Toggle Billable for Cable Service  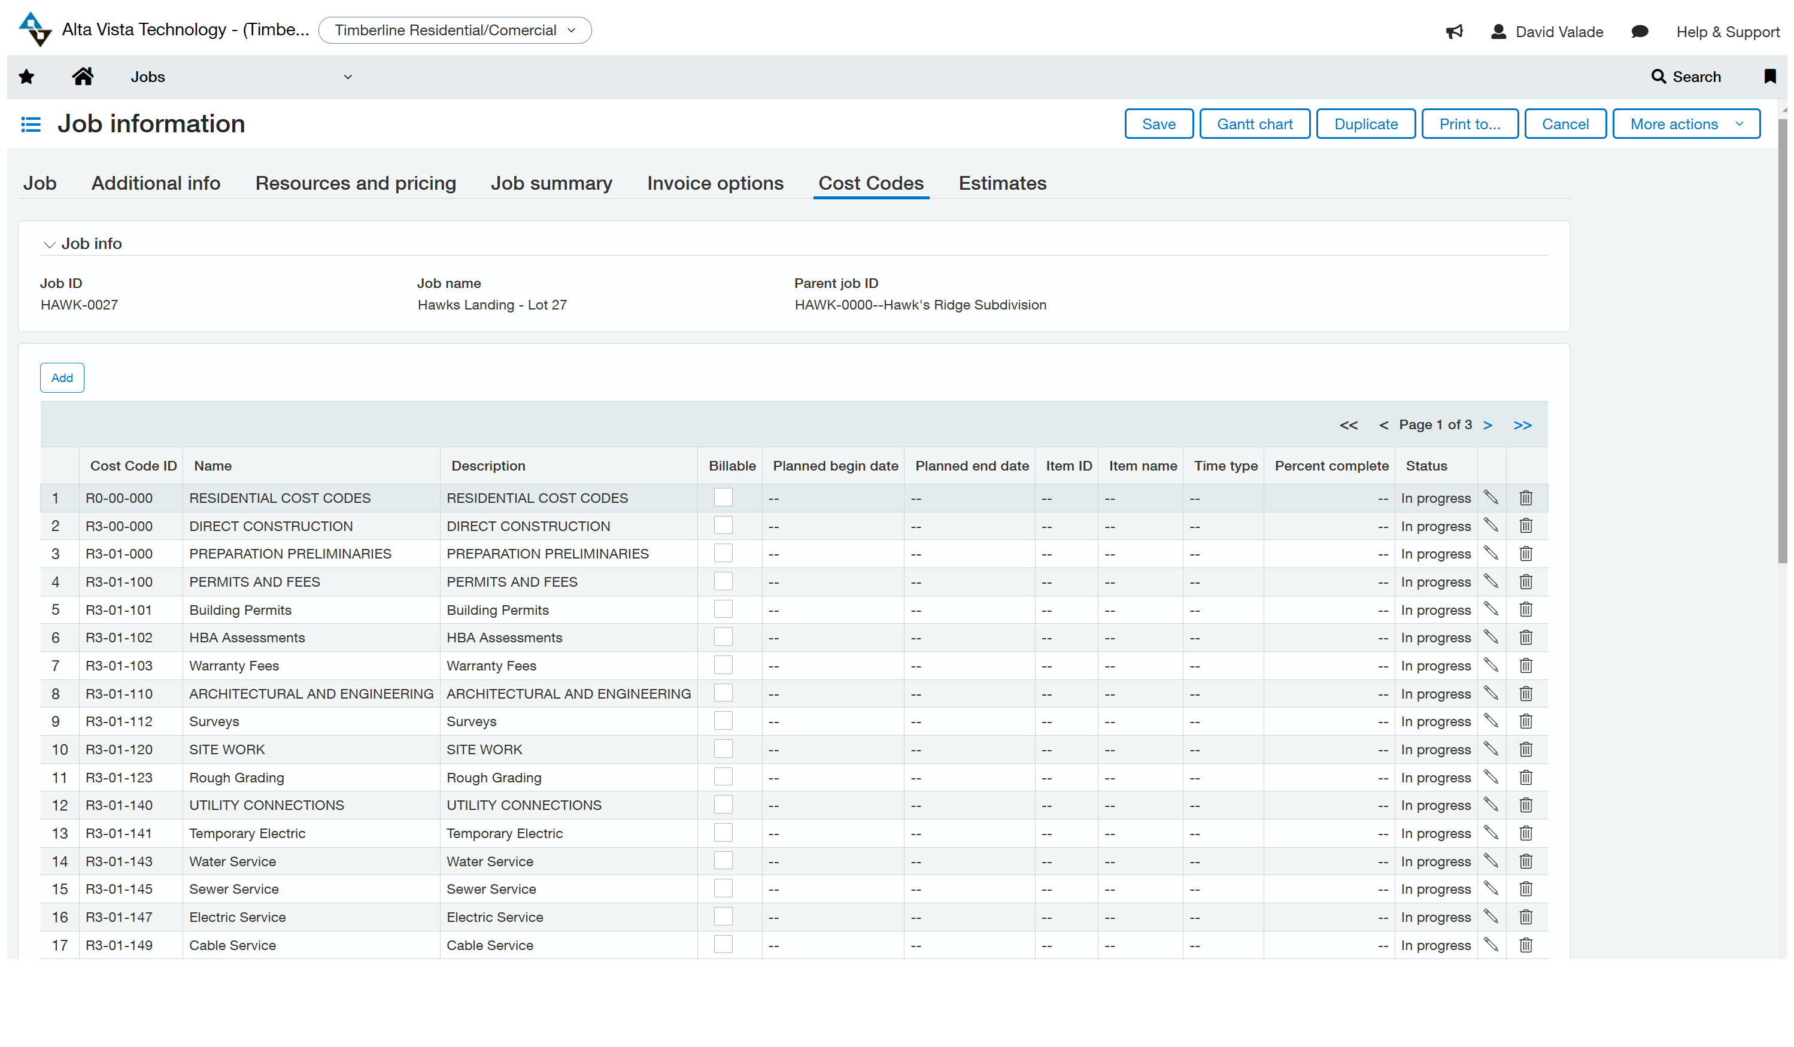pyautogui.click(x=723, y=945)
